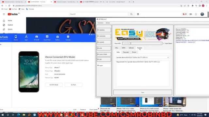The width and height of the screenshot is (209, 117).
Task: Open the Toolbox in 3uTools
Action: click(x=57, y=38)
